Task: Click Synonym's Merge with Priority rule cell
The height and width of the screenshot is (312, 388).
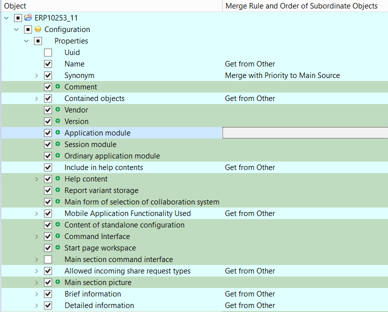Action: [282, 75]
